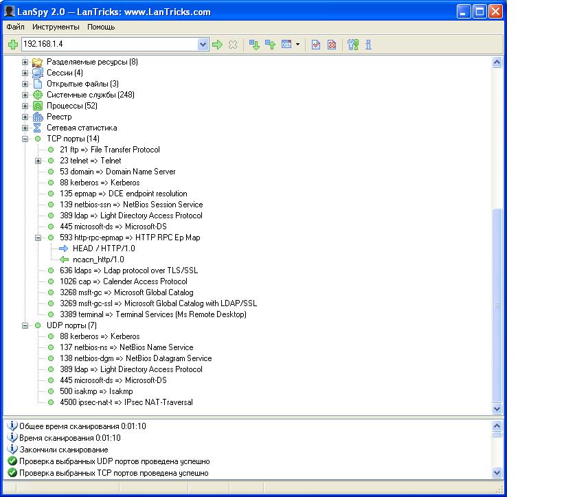Open the Помощь menu
Image resolution: width=577 pixels, height=497 pixels.
click(x=101, y=27)
